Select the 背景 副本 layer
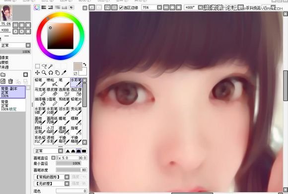The image size is (288, 194). click(x=13, y=92)
